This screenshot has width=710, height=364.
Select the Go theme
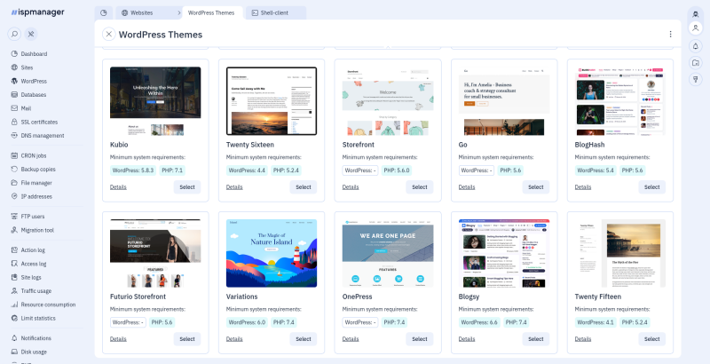tap(536, 187)
